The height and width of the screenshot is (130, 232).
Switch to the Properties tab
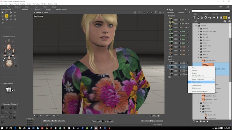pyautogui.click(x=181, y=12)
